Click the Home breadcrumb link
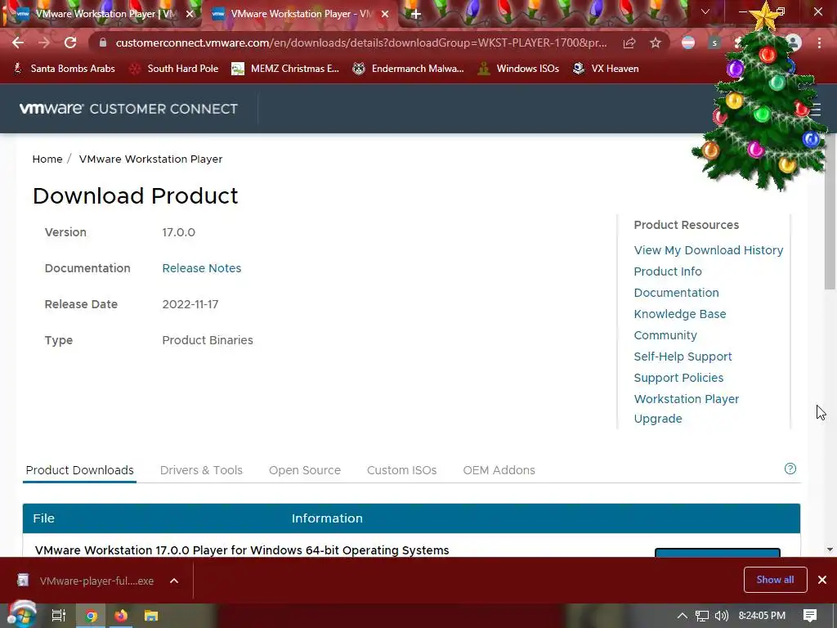837x628 pixels. coord(47,159)
